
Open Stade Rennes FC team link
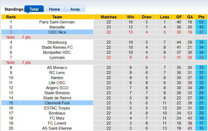coord(57,47)
